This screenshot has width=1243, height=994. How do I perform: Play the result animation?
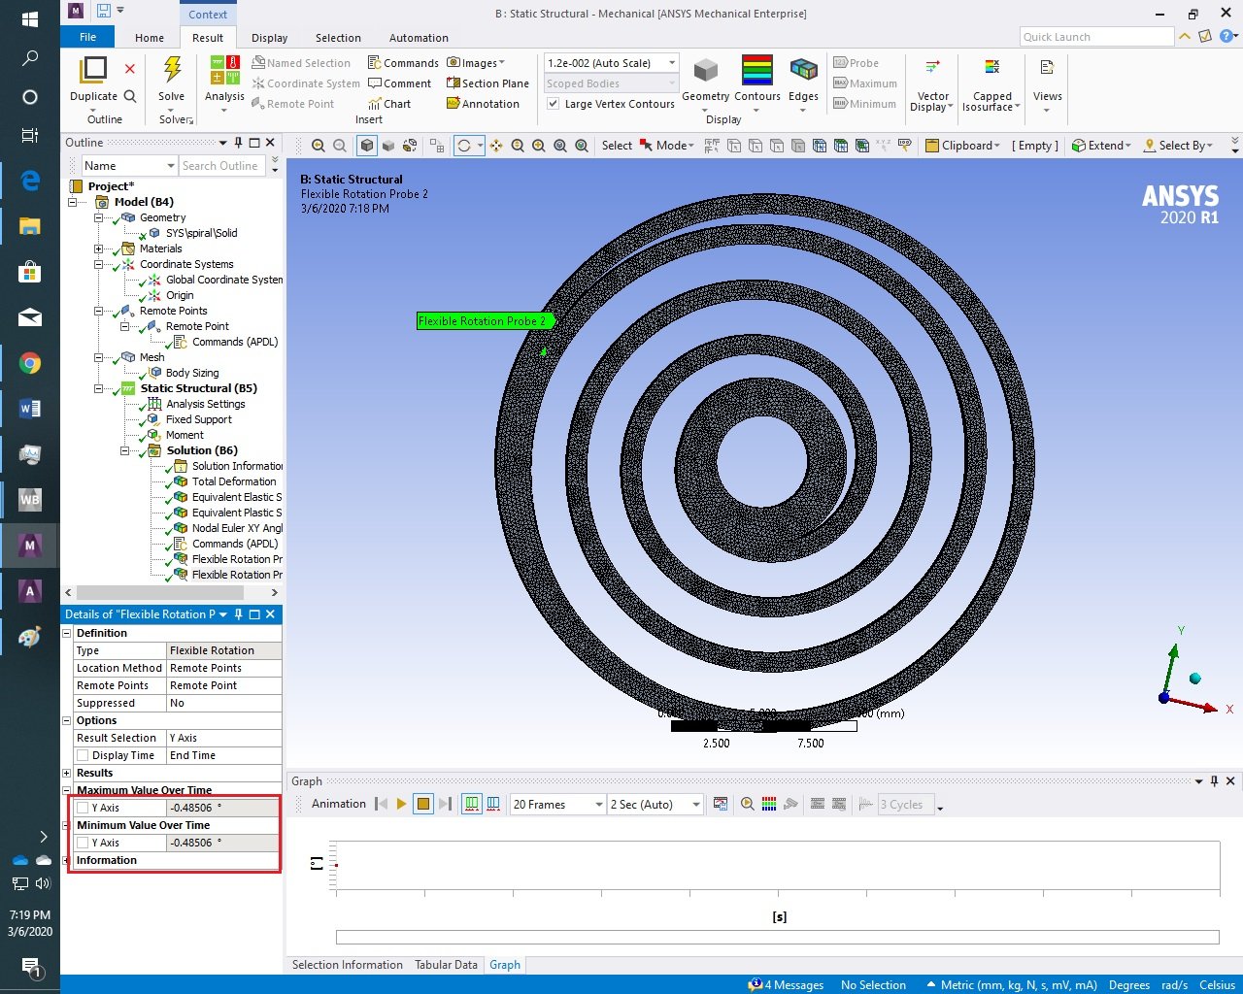click(x=401, y=804)
